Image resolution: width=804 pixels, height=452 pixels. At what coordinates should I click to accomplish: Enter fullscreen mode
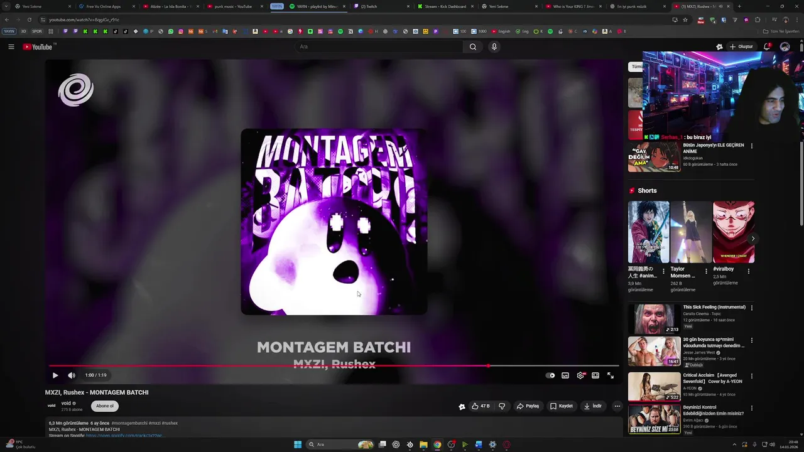[611, 375]
